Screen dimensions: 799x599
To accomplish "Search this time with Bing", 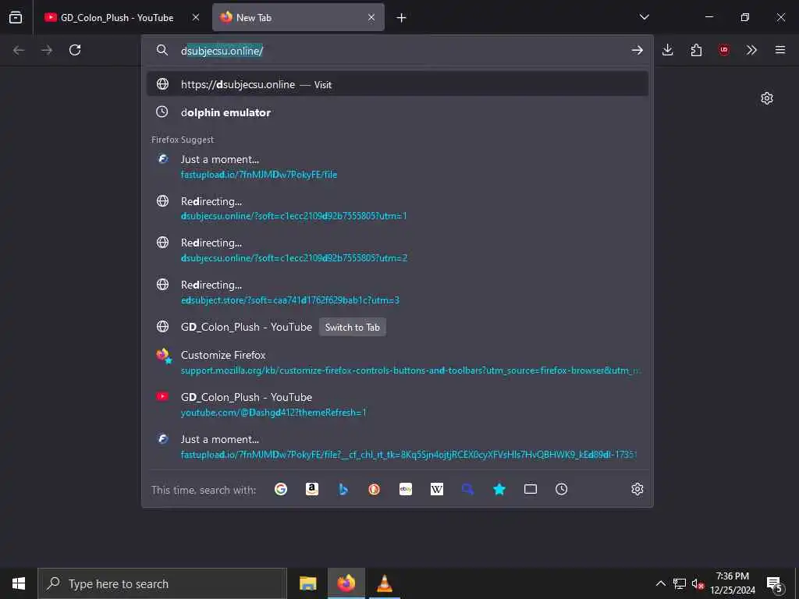I will 343,489.
